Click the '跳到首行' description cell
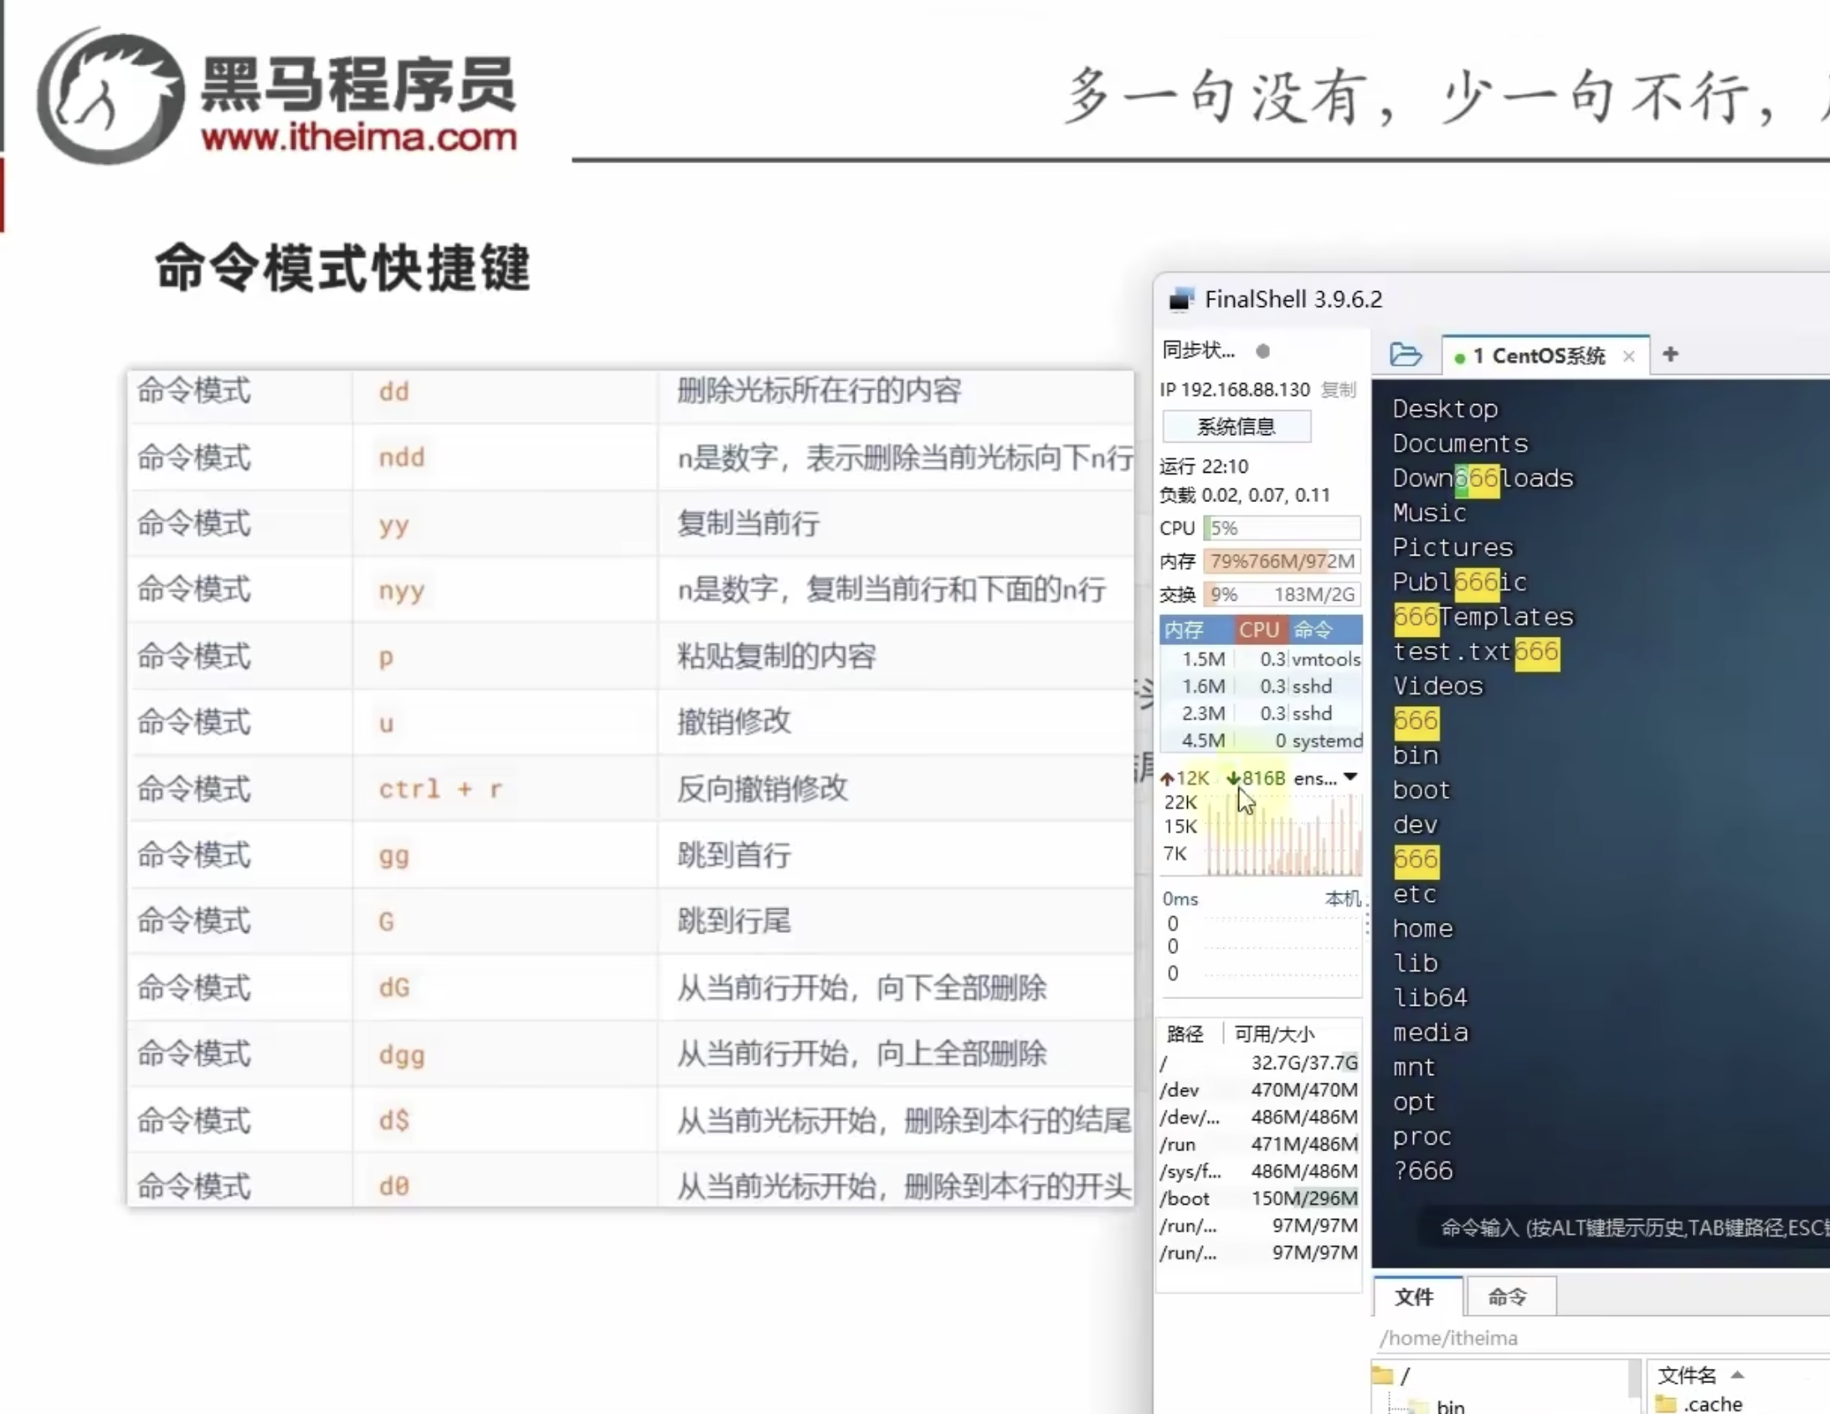1830x1414 pixels. (896, 854)
